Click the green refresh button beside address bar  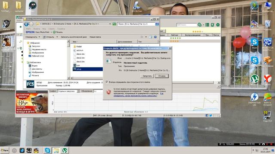point(114,24)
